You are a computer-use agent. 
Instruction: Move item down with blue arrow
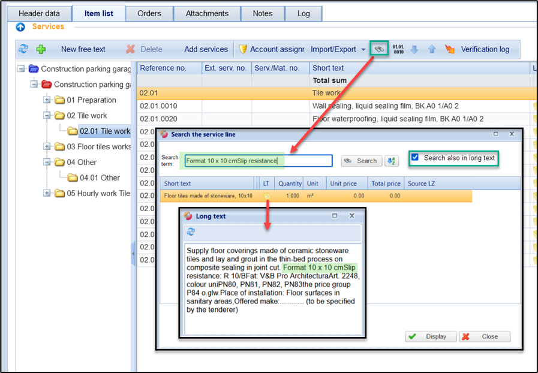point(414,49)
